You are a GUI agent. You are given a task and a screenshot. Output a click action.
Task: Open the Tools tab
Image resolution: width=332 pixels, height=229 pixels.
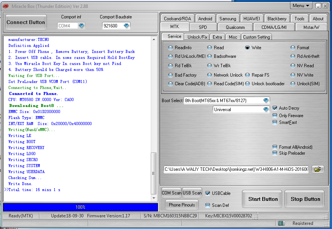coord(299,19)
